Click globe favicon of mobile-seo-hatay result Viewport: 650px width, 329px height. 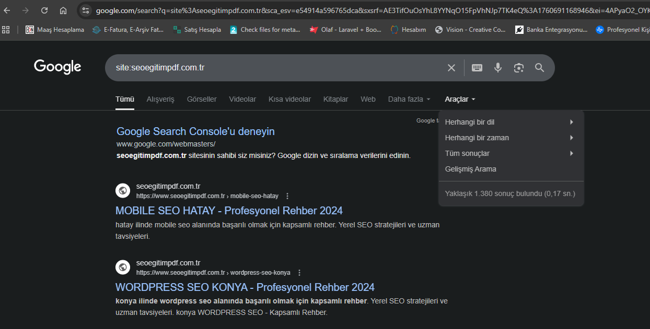click(x=123, y=191)
